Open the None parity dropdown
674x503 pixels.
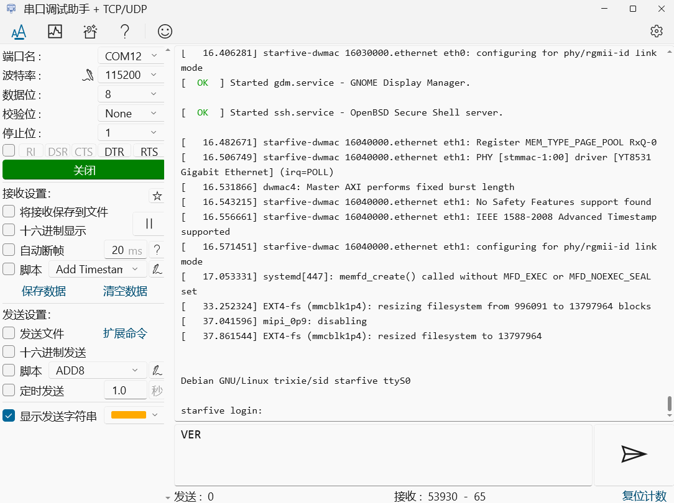pyautogui.click(x=131, y=114)
